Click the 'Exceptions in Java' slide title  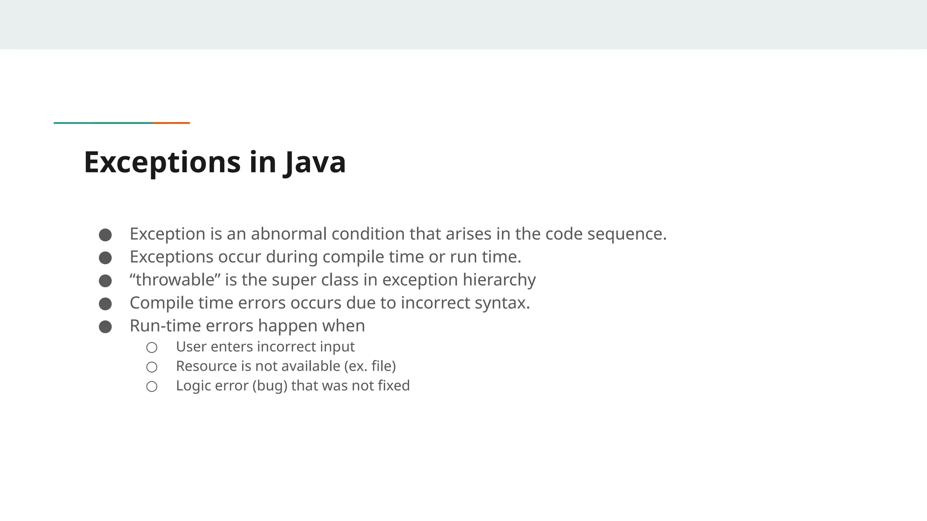click(x=215, y=162)
